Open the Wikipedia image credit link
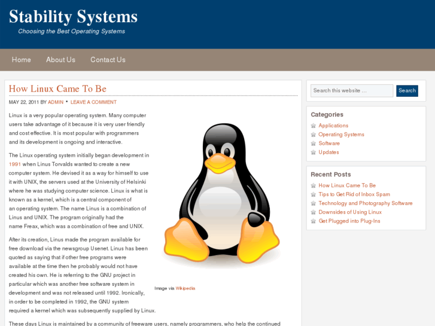 (185, 288)
